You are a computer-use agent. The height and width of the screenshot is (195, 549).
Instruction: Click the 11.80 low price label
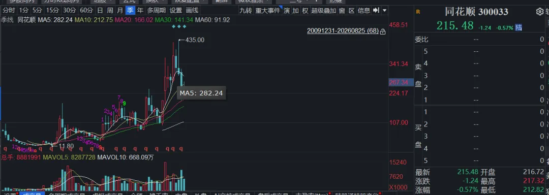point(66,146)
